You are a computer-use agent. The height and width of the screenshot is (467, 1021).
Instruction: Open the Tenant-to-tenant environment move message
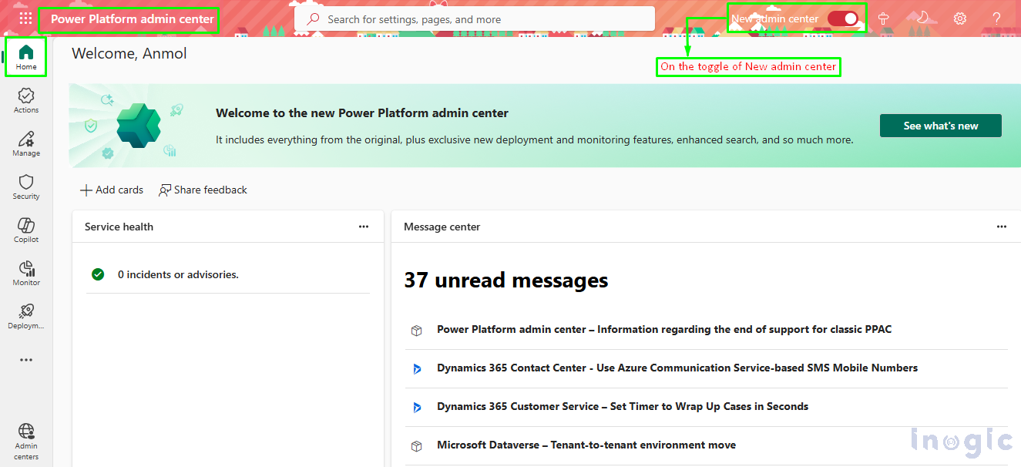[586, 445]
